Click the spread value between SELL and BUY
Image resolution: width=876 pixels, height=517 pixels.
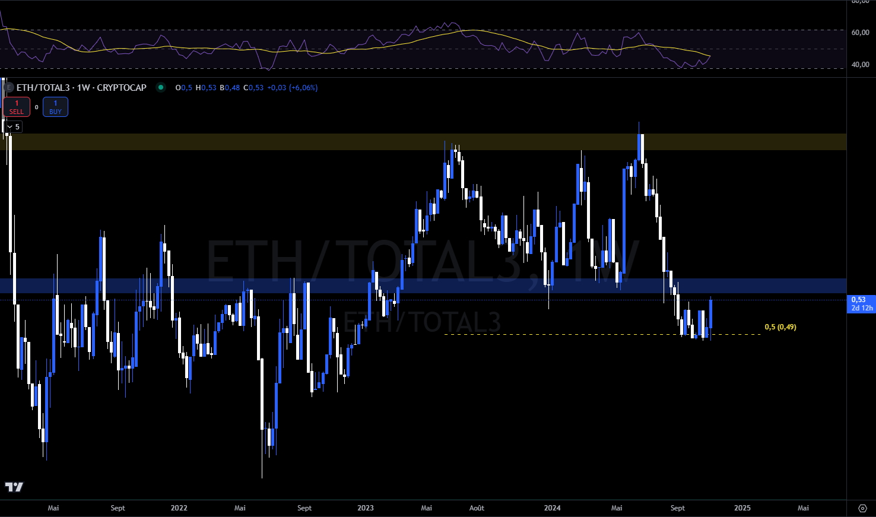point(36,107)
